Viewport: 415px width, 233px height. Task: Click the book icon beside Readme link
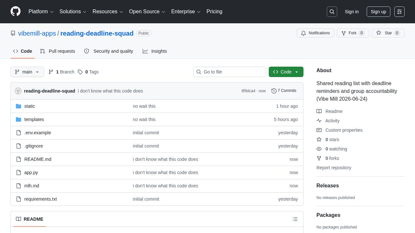pyautogui.click(x=319, y=111)
